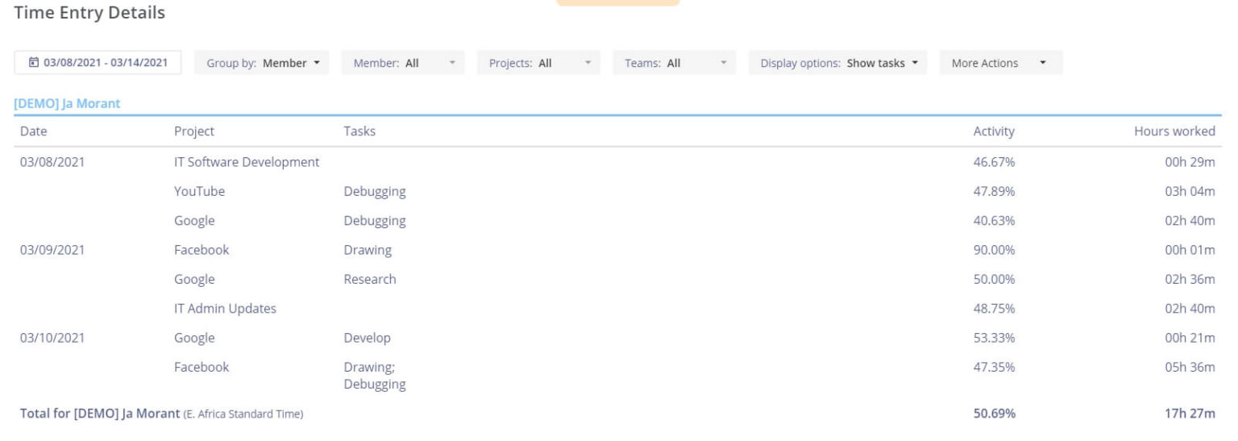This screenshot has height=441, width=1238.
Task: Click the 00h 01m hours value
Action: (x=1190, y=250)
